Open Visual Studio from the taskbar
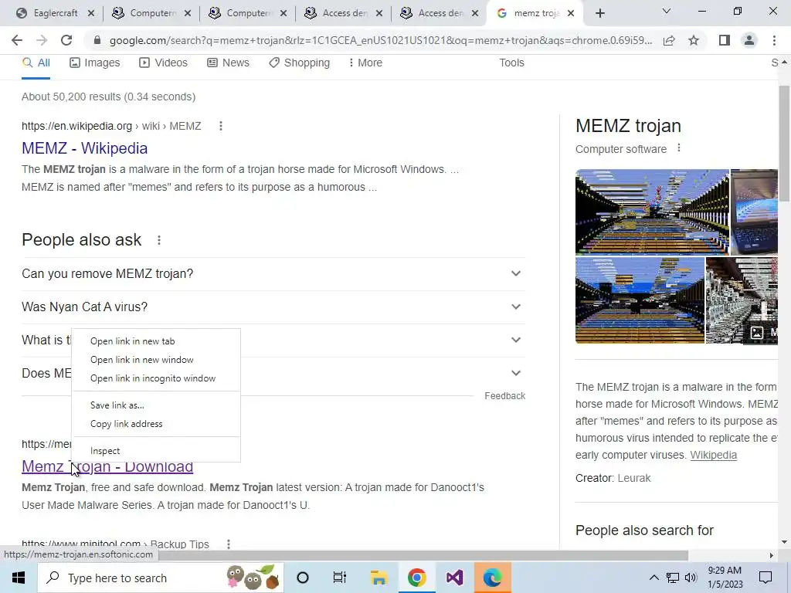The width and height of the screenshot is (791, 593). (x=454, y=578)
